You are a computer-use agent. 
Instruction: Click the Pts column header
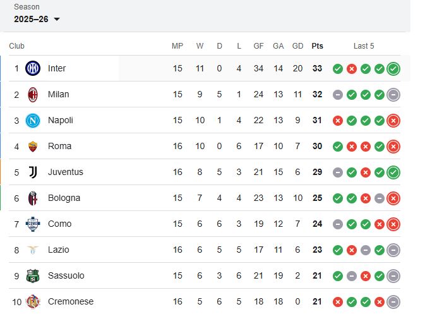[317, 46]
